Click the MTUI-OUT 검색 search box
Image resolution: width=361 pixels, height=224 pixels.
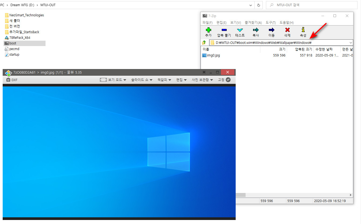(x=311, y=5)
